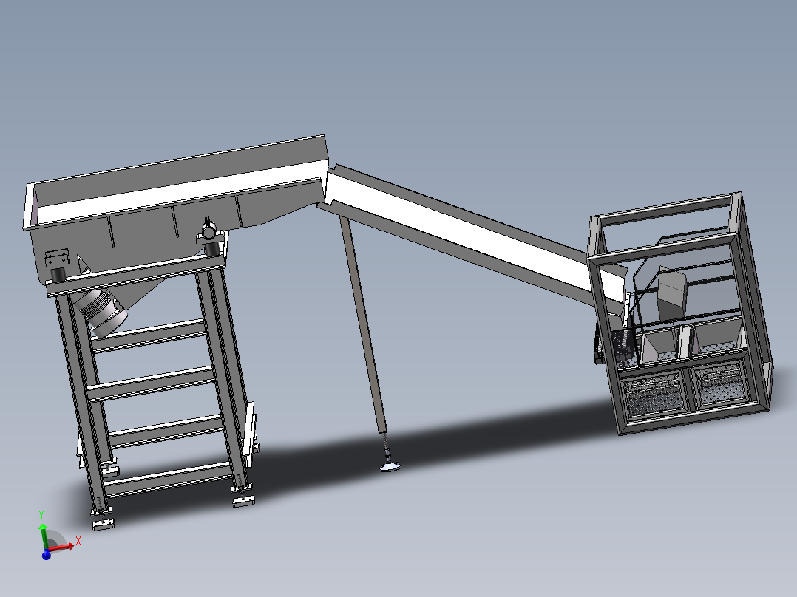Select the small bolted bracket plate on feeder's left side
Viewport: 797px width, 597px height.
coord(57,259)
